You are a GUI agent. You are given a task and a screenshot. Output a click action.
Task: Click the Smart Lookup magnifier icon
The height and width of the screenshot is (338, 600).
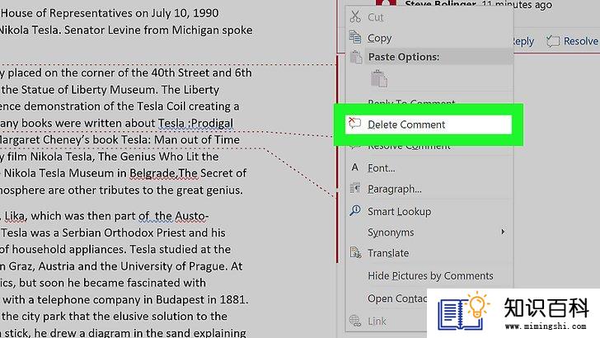point(355,210)
